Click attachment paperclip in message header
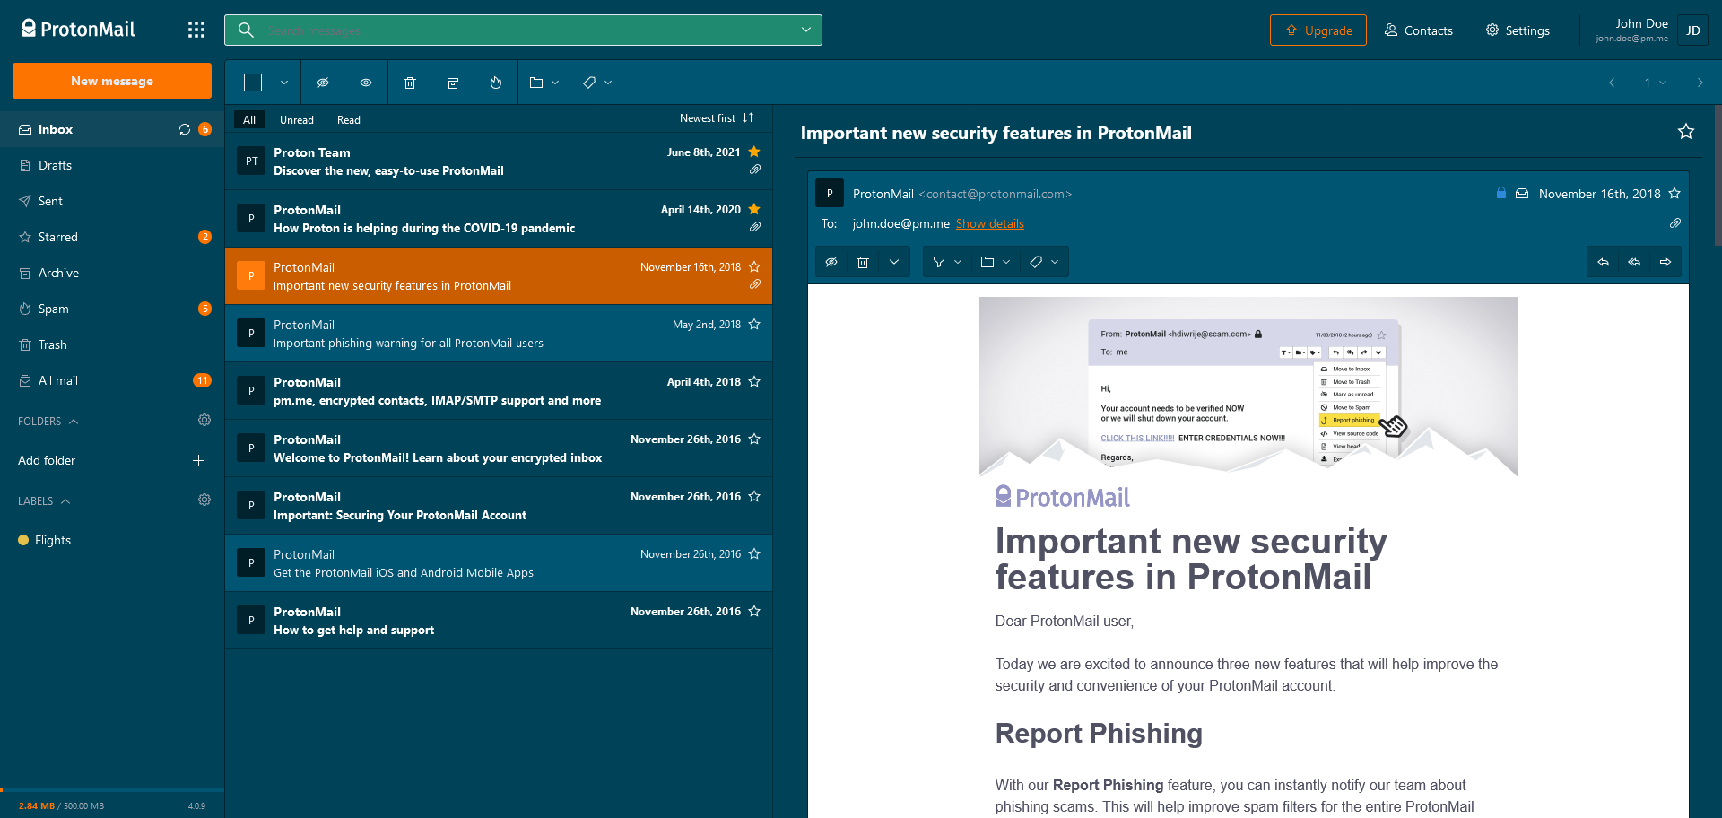The image size is (1722, 818). 1675,223
